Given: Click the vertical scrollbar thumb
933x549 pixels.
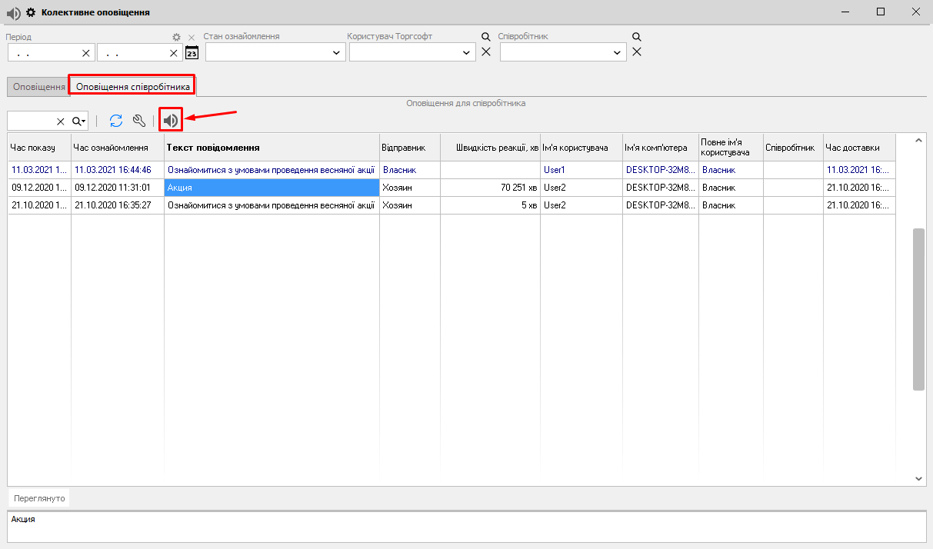Looking at the screenshot, I should click(x=918, y=309).
